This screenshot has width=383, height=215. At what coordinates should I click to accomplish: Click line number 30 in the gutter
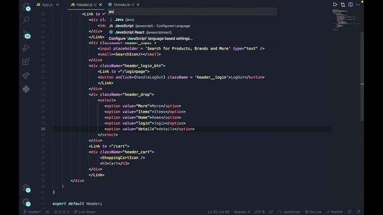[43, 129]
